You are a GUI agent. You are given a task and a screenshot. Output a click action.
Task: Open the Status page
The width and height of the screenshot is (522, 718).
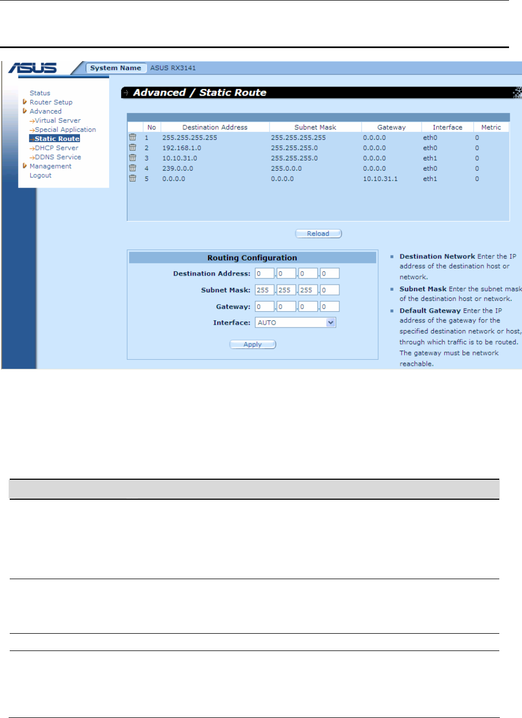click(x=40, y=93)
